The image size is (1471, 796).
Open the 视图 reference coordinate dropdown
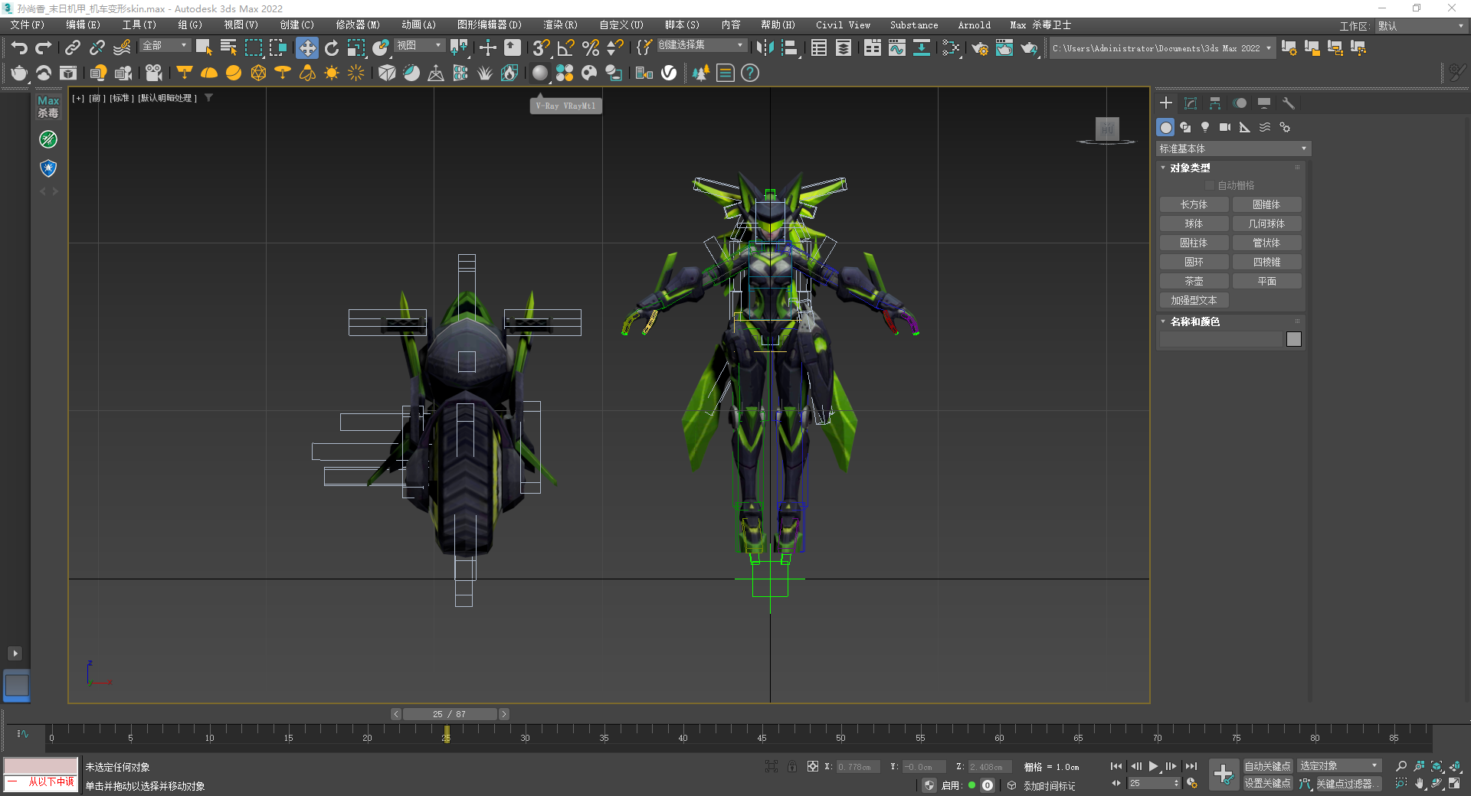pos(419,46)
